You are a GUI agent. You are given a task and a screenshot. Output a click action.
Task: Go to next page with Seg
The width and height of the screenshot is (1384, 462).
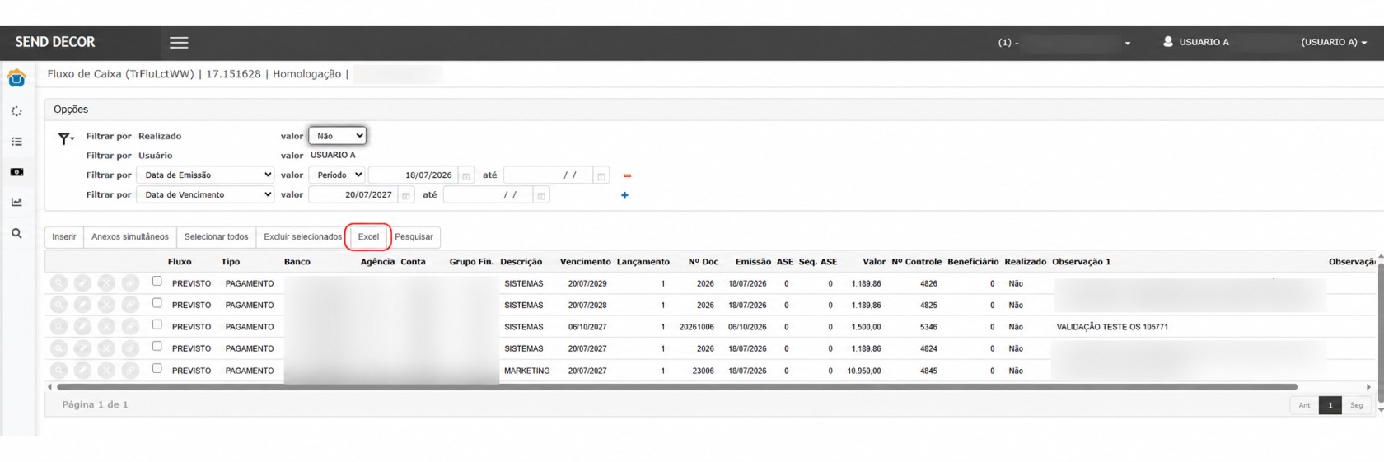(1356, 405)
